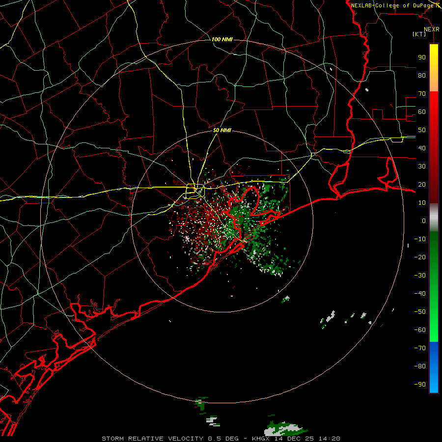Select the 60 tick label on scale
This screenshot has height=442, width=442.
pos(422,112)
